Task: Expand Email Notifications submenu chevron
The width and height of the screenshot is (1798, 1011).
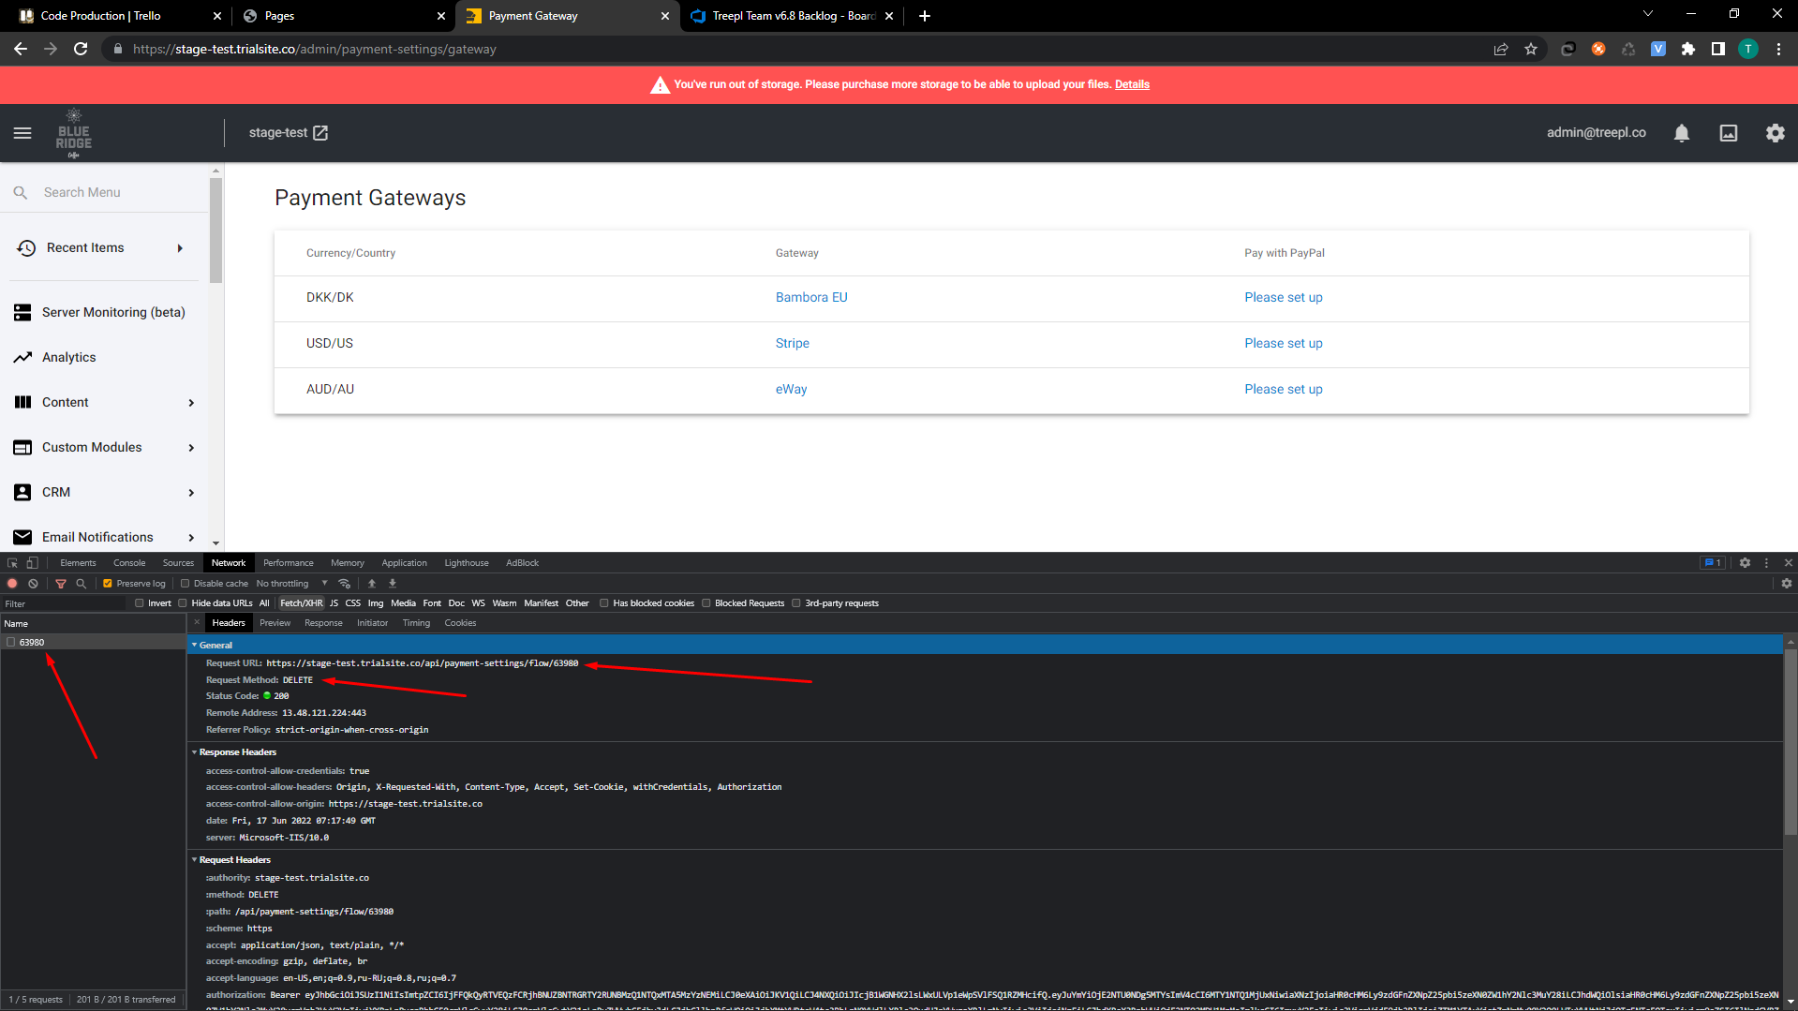Action: 191,538
